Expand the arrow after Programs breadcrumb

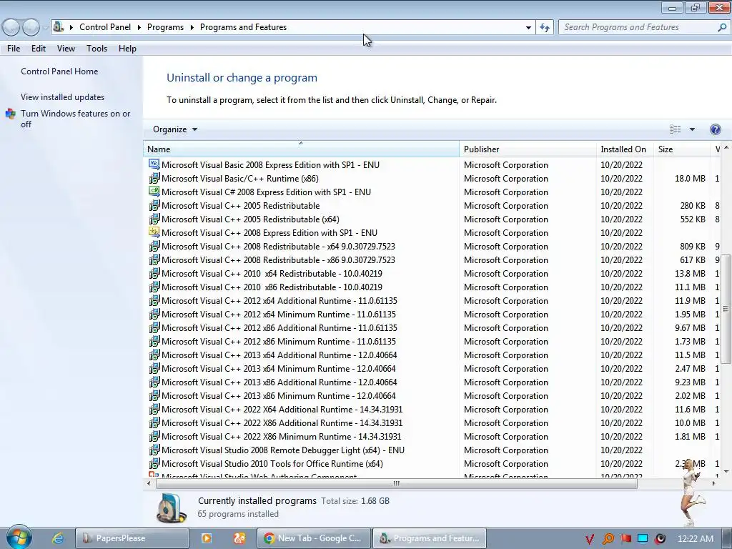[x=192, y=27]
